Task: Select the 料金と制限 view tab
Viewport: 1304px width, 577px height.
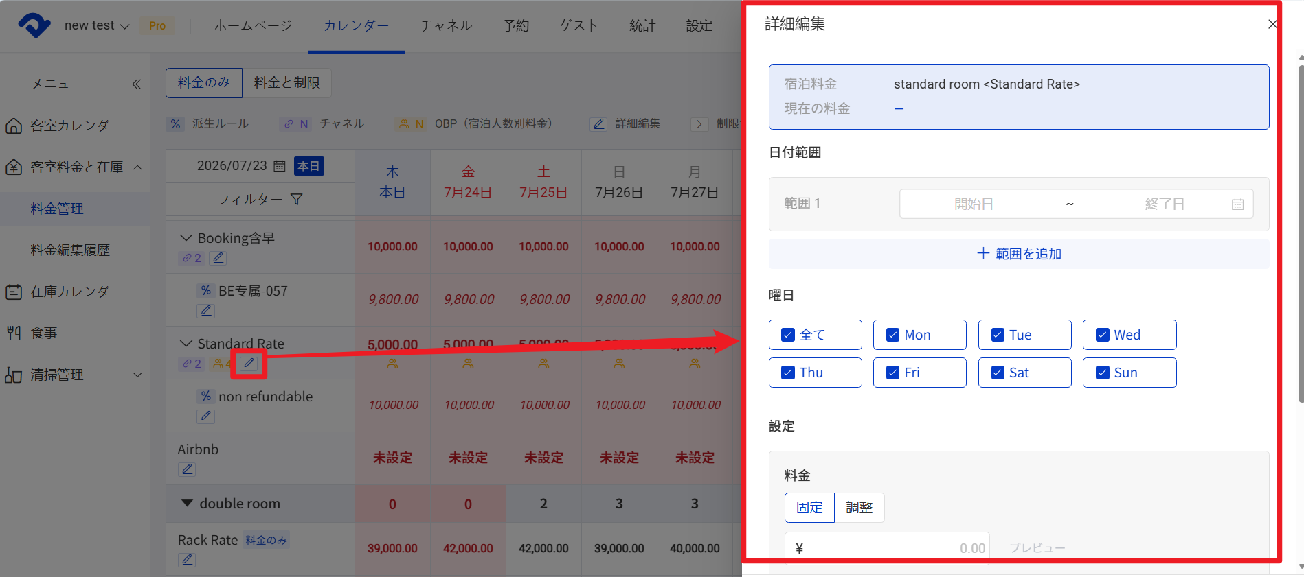Action: point(287,82)
